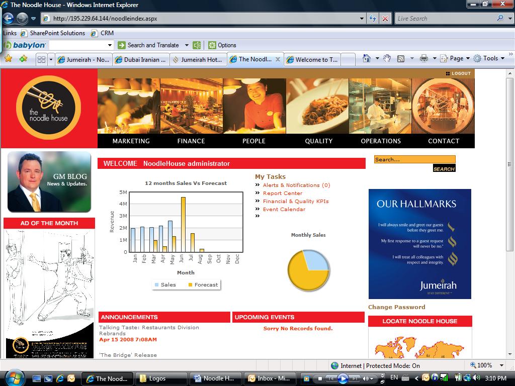Open the QUALITY menu
The height and width of the screenshot is (386, 515).
[318, 141]
